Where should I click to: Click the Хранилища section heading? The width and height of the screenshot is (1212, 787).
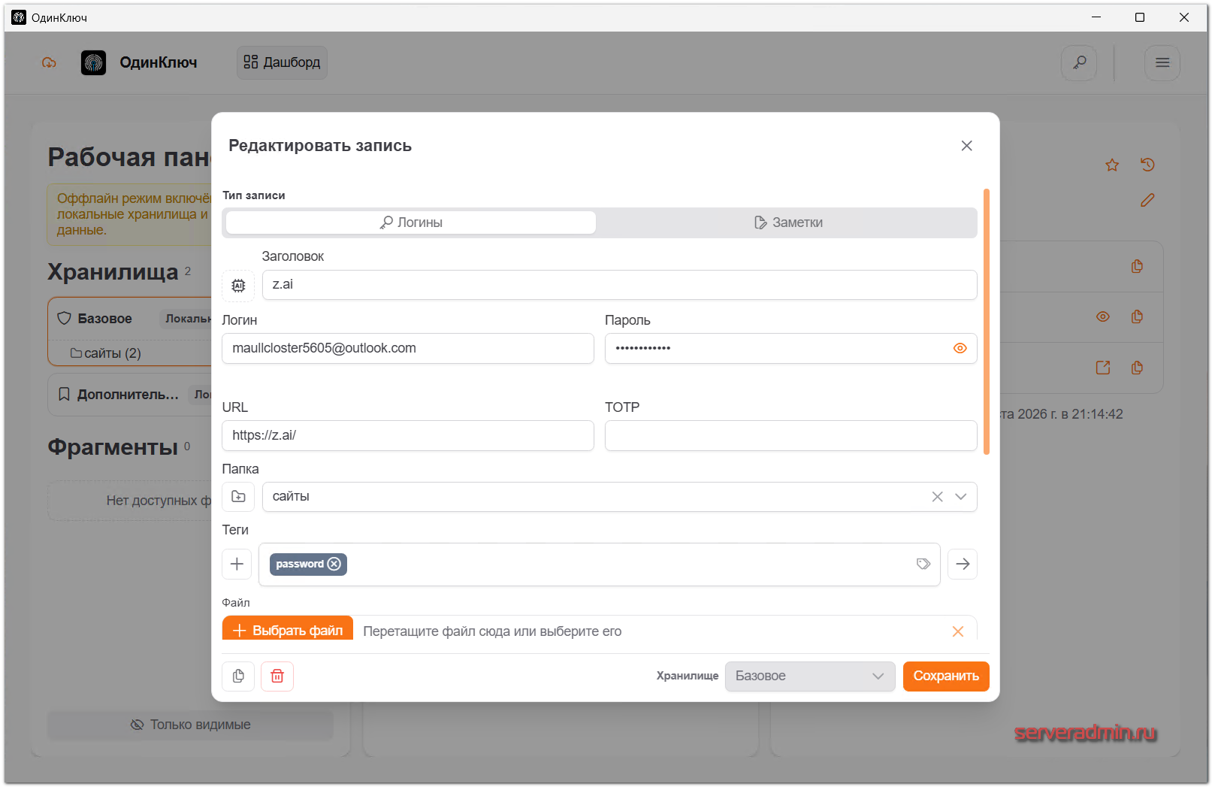click(113, 272)
